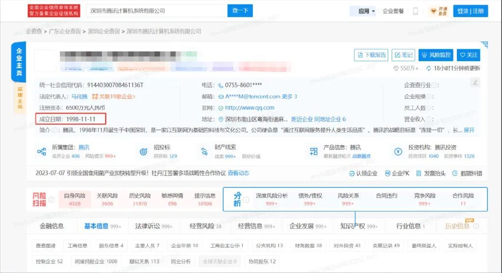Click the 所属集团 structure icon
This screenshot has width=502, height=273.
coord(42,152)
